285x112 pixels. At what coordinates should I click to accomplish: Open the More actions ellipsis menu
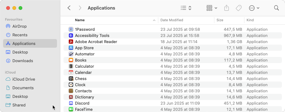(x=254, y=8)
